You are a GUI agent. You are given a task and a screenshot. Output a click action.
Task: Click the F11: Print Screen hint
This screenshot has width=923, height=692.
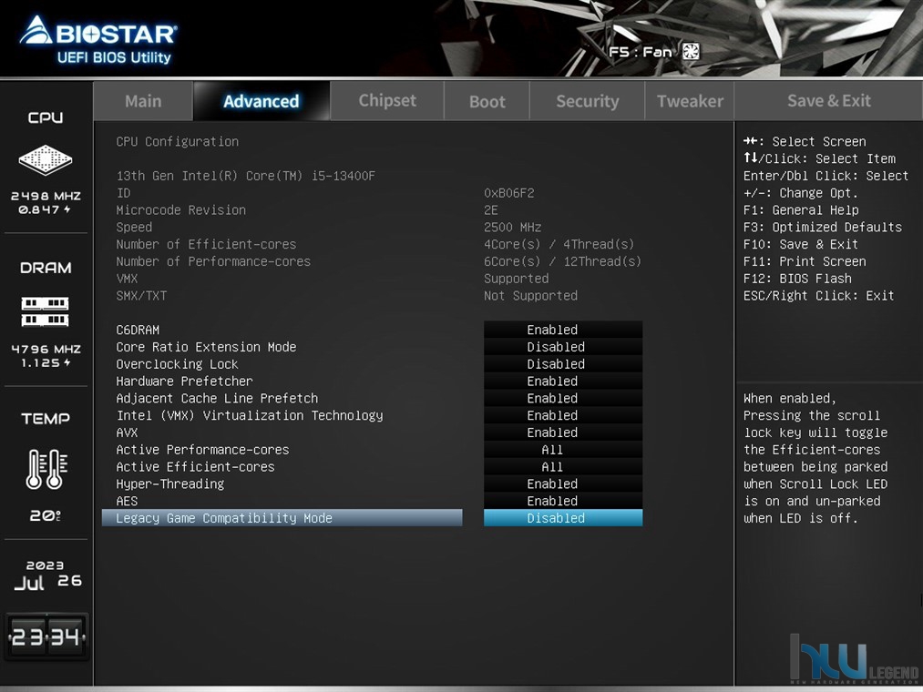coord(804,261)
